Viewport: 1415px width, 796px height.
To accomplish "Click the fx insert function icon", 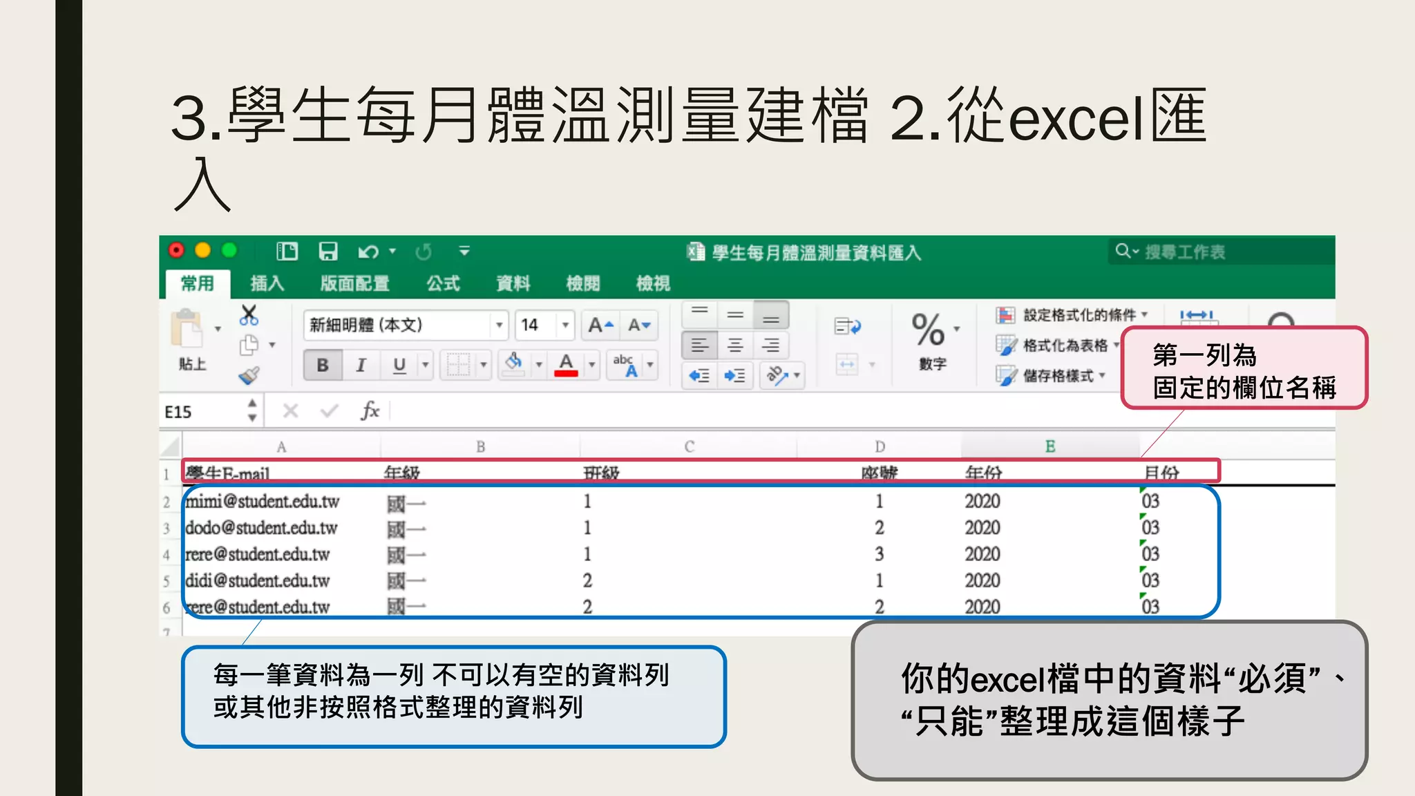I will click(370, 410).
